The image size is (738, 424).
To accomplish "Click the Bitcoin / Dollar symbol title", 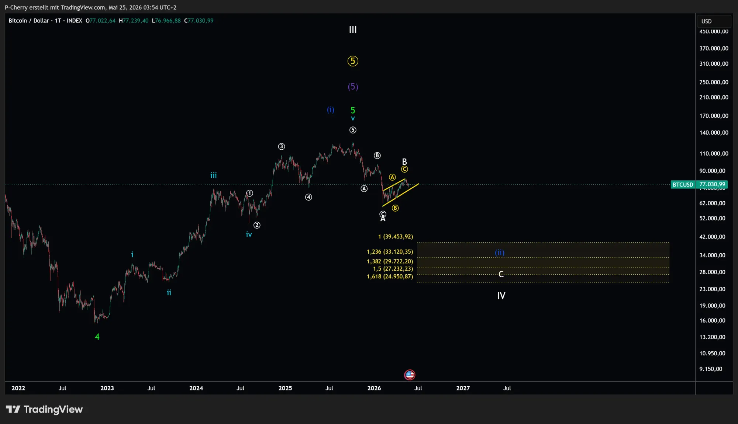I will 29,21.
